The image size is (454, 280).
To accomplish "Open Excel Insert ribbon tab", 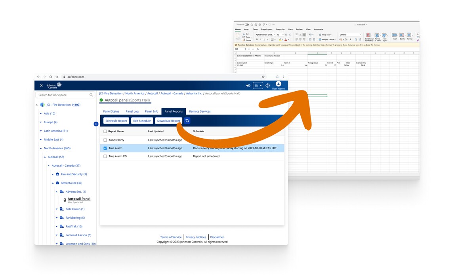I will 246,30.
